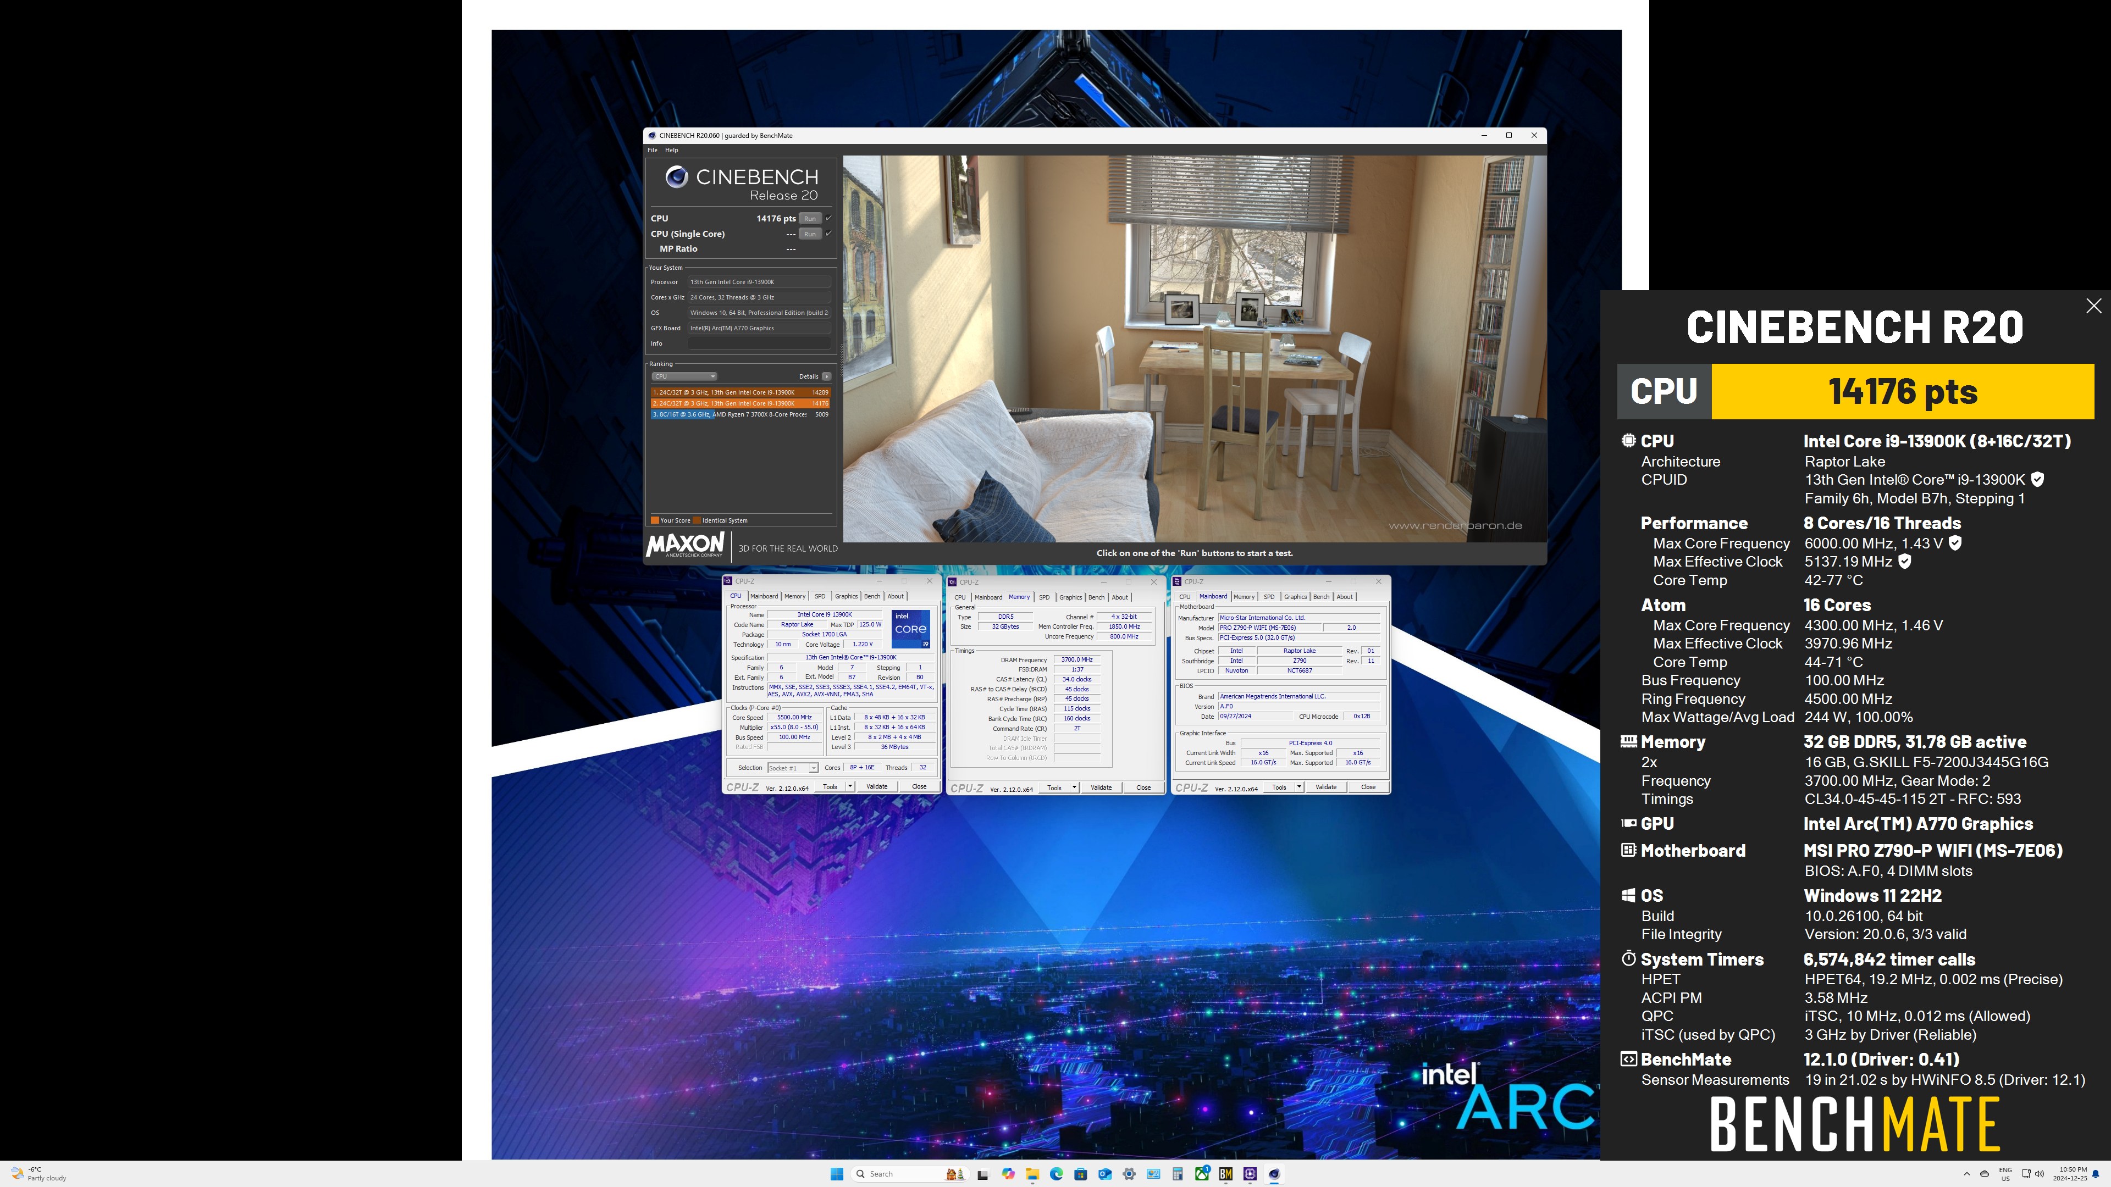Open Xbox app with notification badge
Screen dimensions: 2111x1187
click(1202, 1174)
